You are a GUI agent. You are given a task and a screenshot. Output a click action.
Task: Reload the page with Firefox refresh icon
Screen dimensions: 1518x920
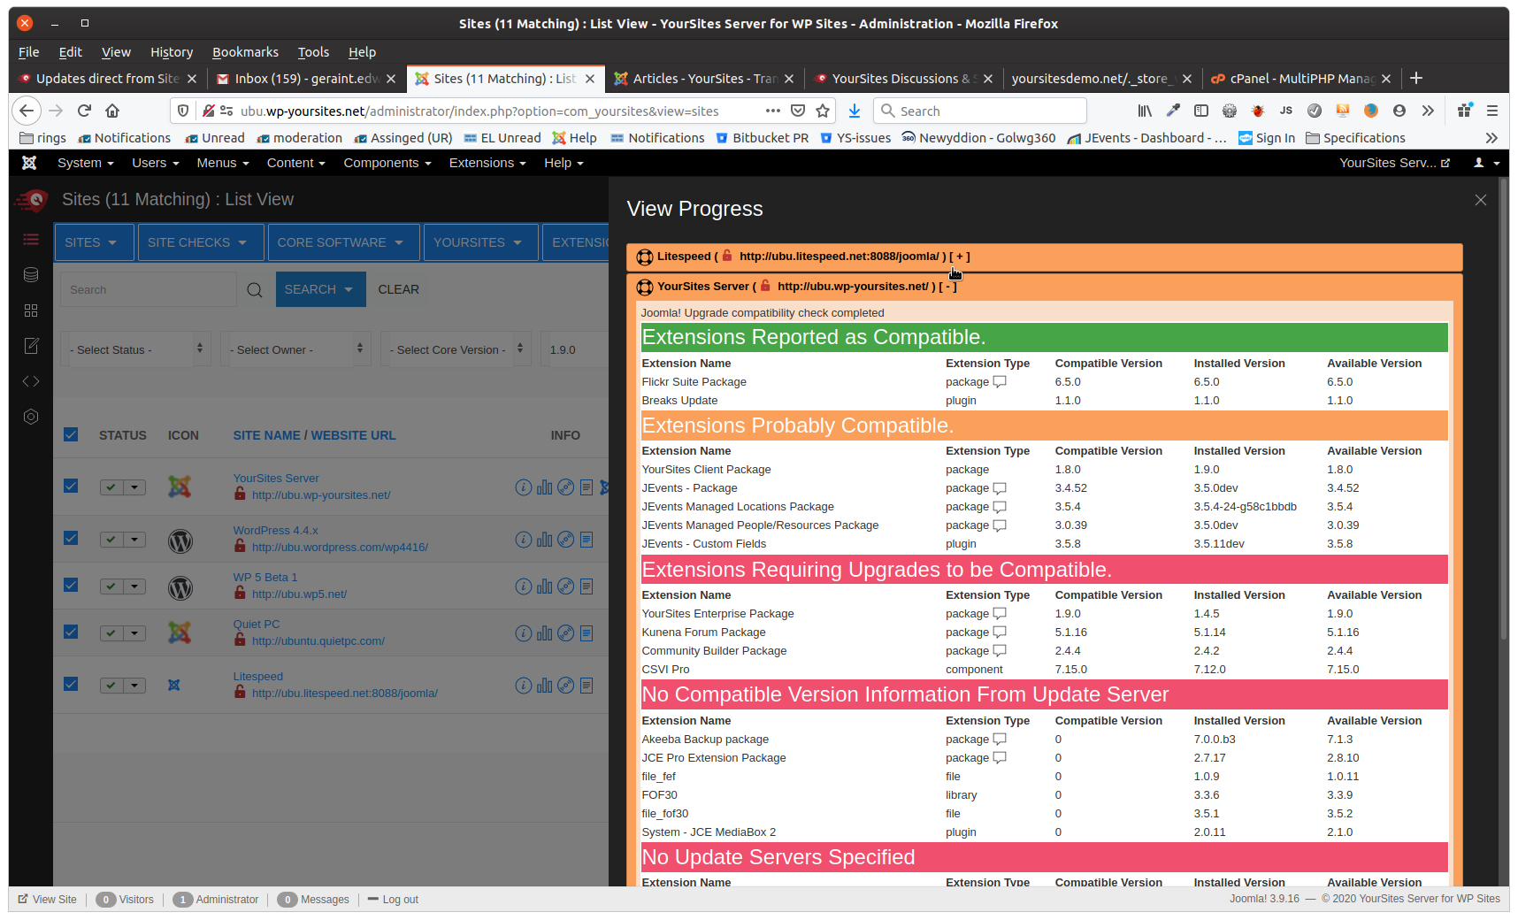pyautogui.click(x=84, y=111)
